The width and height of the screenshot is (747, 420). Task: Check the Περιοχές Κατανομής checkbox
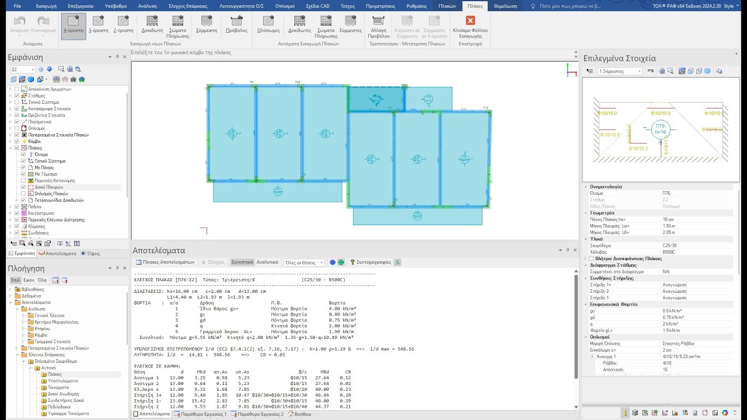click(x=23, y=181)
